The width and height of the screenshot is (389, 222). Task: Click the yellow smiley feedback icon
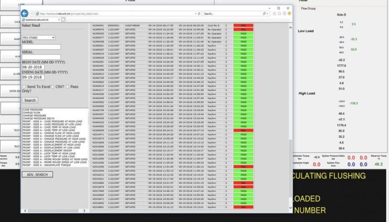(x=289, y=14)
